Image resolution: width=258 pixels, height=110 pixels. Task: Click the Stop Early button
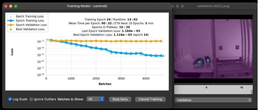click(120, 99)
